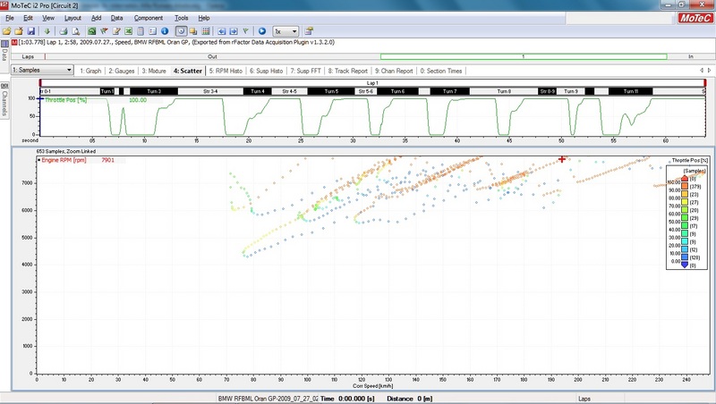Screen dimensions: 716x404
Task: Click the second folder icon for new project
Action: pos(19,31)
